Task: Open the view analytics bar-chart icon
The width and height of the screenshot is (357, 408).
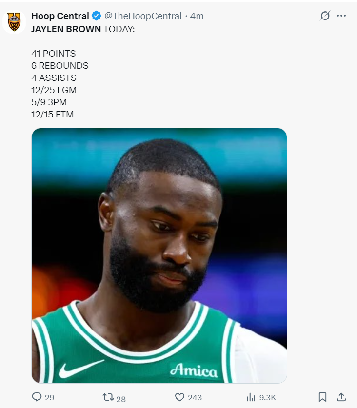Action: pos(251,397)
